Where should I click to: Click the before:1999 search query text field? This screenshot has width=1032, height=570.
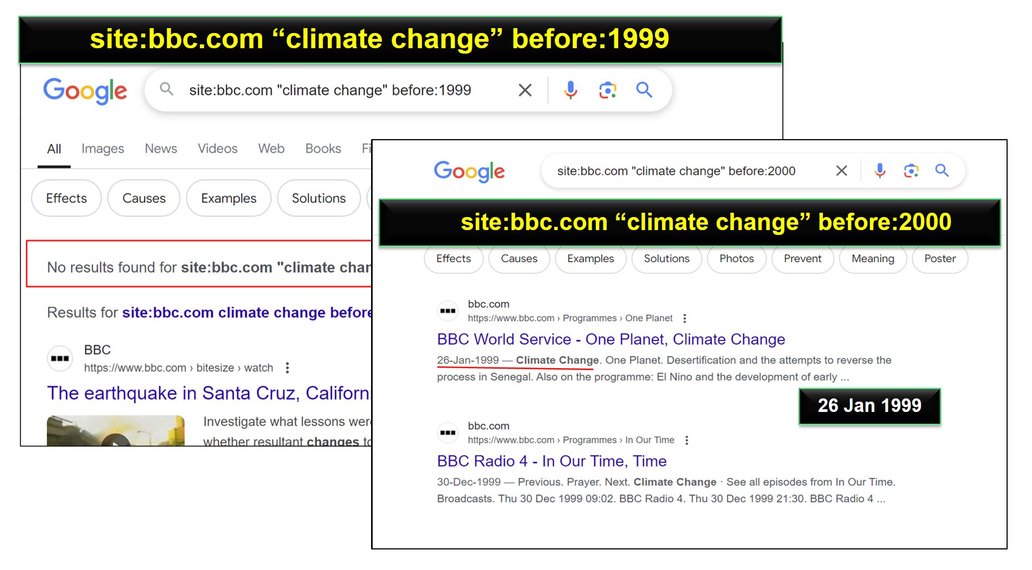[x=330, y=90]
